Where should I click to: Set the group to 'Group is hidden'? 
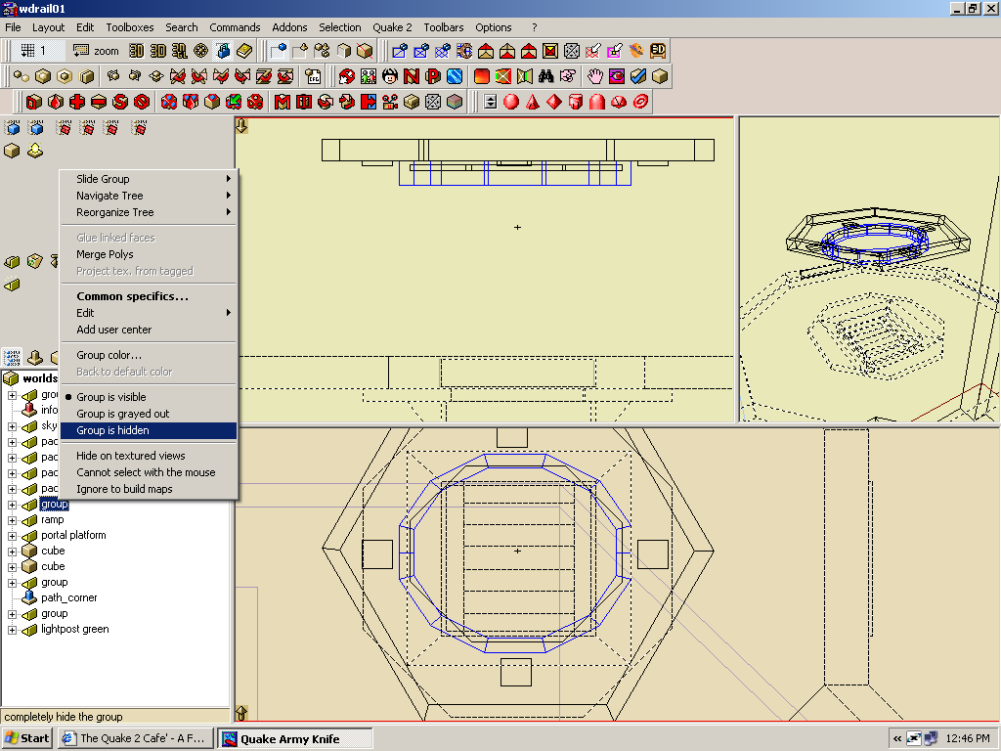[113, 430]
